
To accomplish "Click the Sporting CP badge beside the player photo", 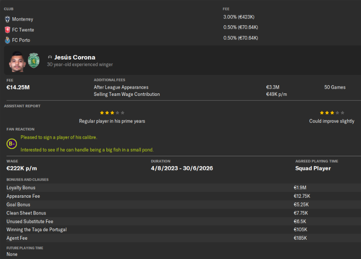I will 33,60.
